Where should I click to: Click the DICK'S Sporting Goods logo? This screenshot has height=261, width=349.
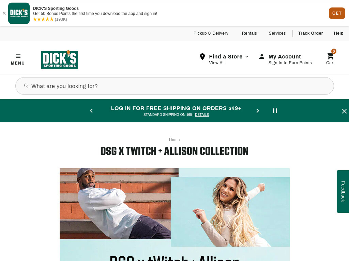pyautogui.click(x=60, y=59)
